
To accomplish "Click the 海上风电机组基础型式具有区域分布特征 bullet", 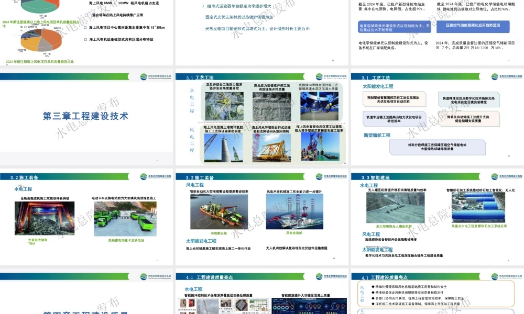I will coord(121,39).
